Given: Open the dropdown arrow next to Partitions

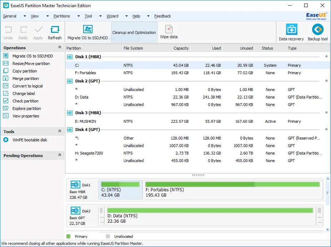Looking at the screenshot, I should pos(79,16).
